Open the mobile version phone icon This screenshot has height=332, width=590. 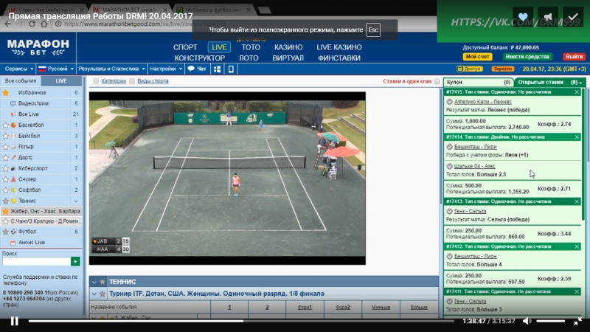(230, 69)
